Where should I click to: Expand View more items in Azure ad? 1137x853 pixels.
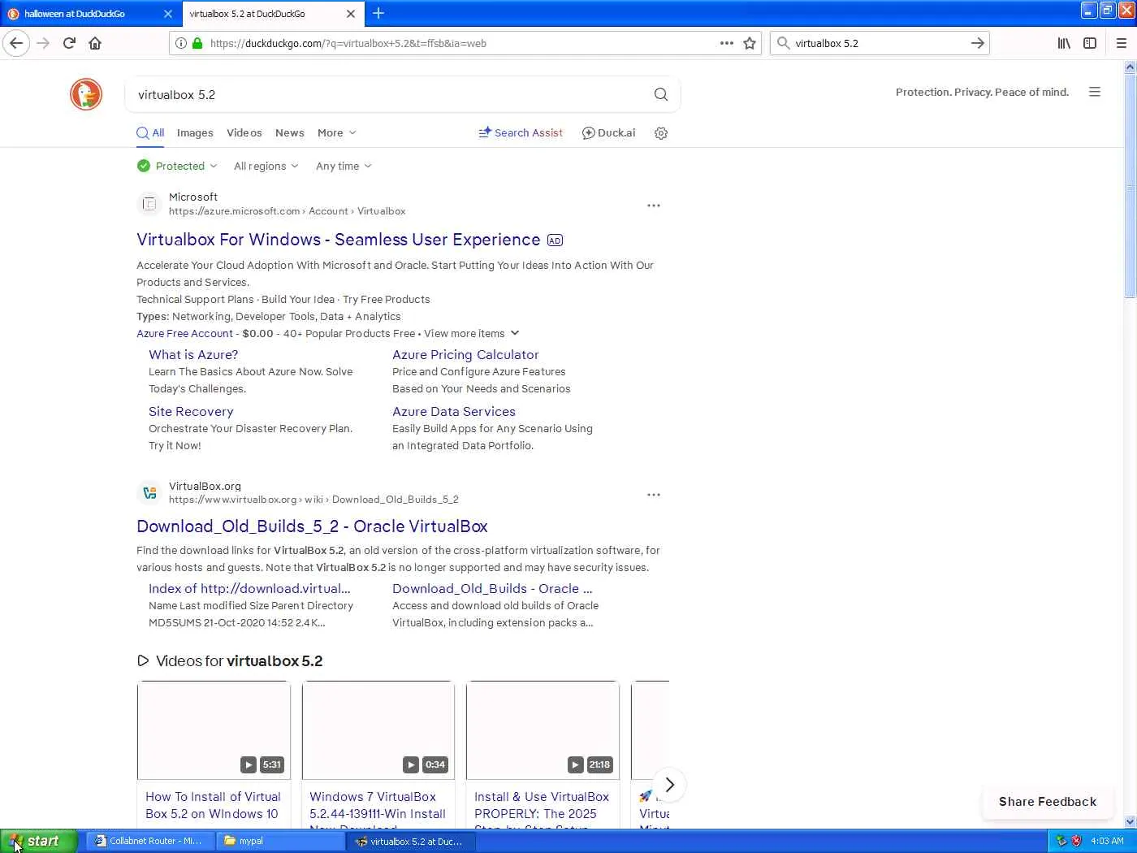472,334
